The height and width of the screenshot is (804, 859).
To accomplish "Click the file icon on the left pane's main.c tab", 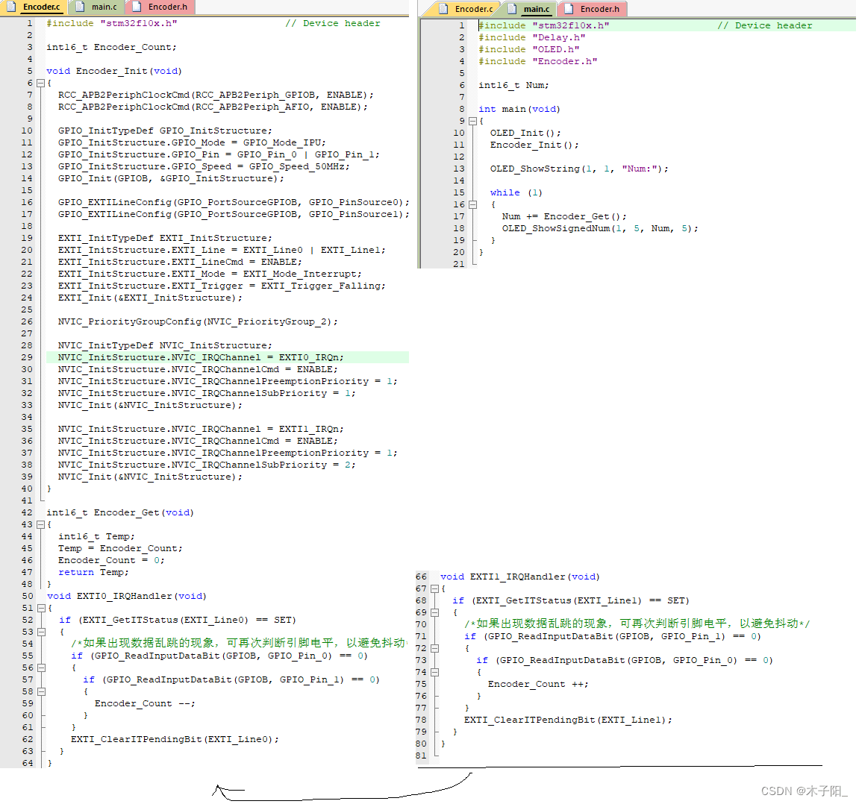I will point(80,7).
